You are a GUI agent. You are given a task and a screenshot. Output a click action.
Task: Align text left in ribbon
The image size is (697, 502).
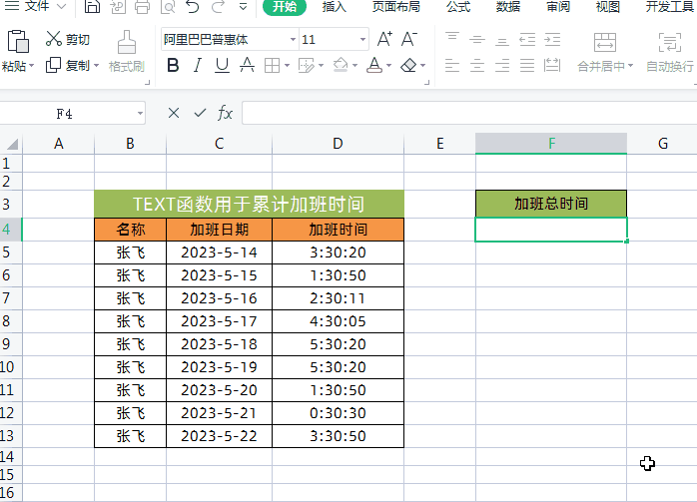coord(452,65)
